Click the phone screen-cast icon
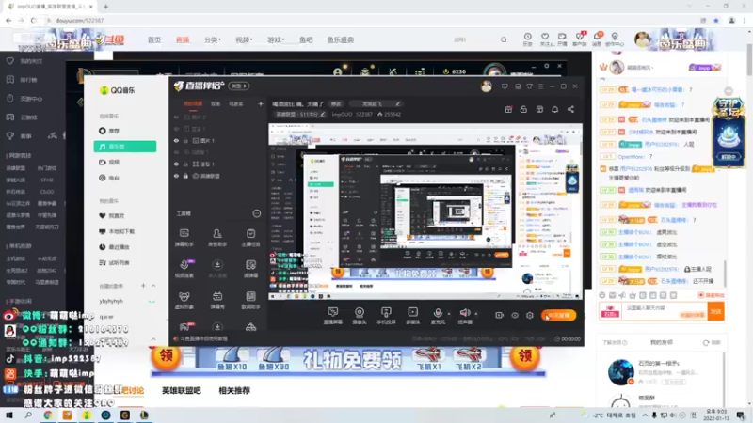This screenshot has width=753, height=423. tap(386, 313)
